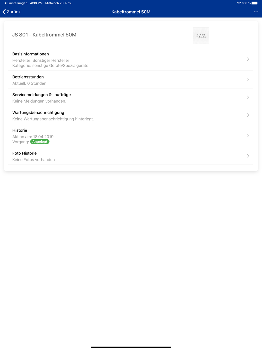Expand Foto Historie chevron arrow

tap(248, 156)
